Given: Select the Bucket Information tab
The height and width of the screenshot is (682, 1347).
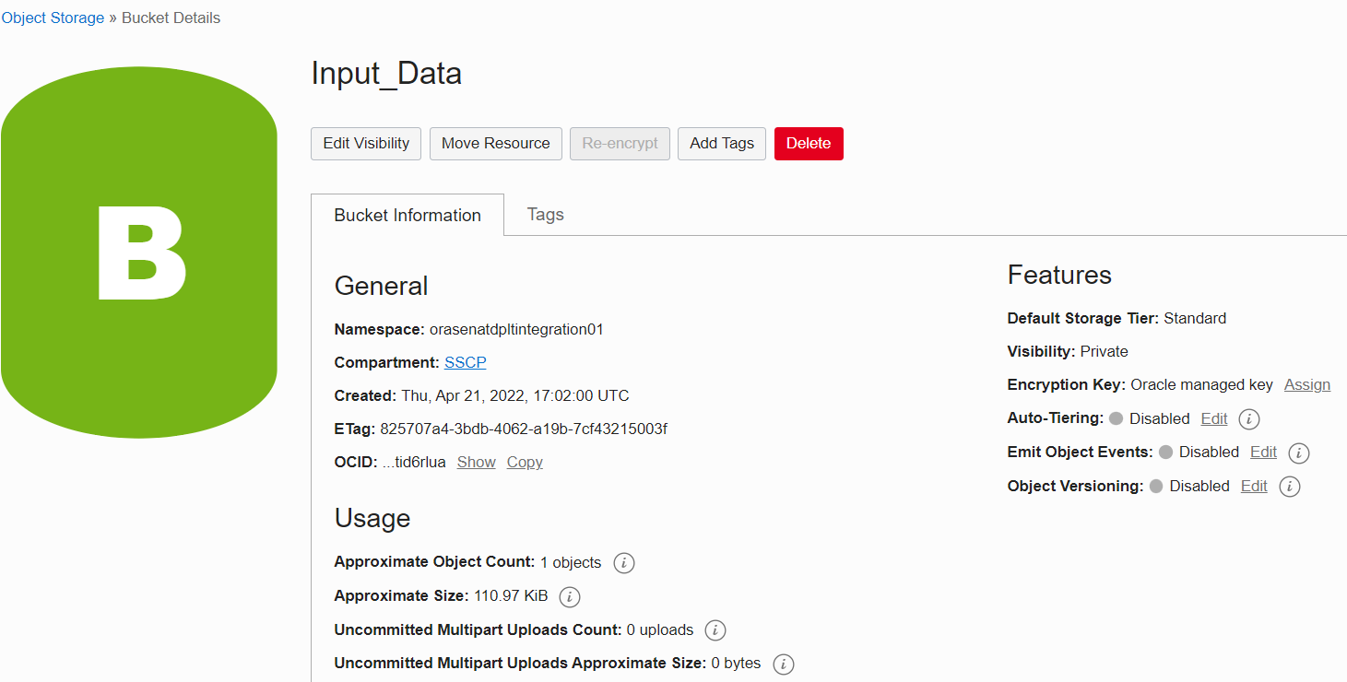Looking at the screenshot, I should point(408,216).
